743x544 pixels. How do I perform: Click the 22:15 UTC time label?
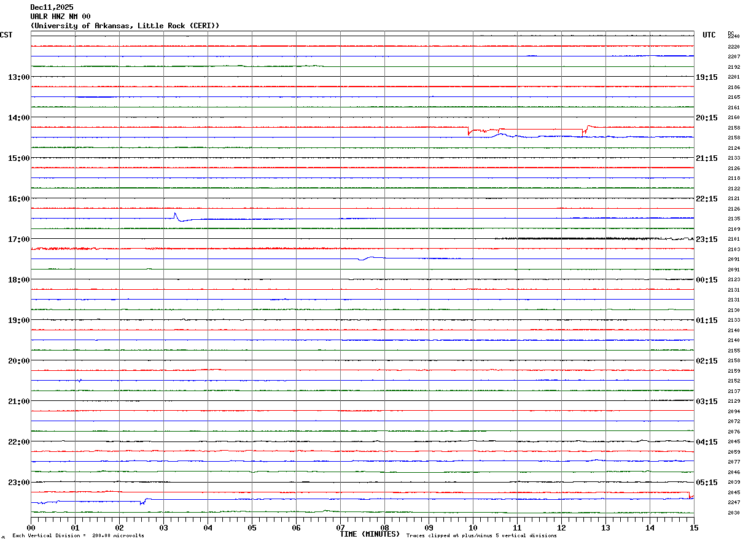coord(707,198)
